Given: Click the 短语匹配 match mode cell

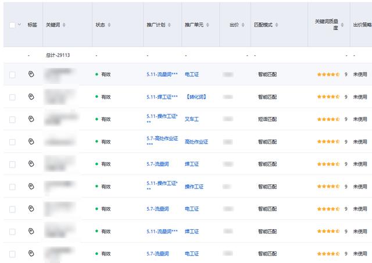Looking at the screenshot, I should pyautogui.click(x=267, y=119).
